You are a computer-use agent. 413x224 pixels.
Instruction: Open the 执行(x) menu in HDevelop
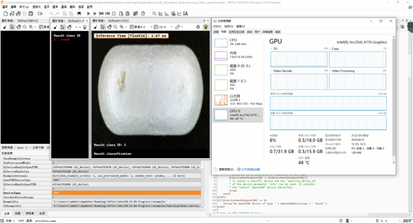(x=24, y=7)
